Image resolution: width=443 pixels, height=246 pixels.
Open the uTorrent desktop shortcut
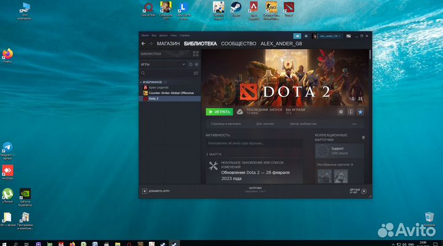coord(7,196)
